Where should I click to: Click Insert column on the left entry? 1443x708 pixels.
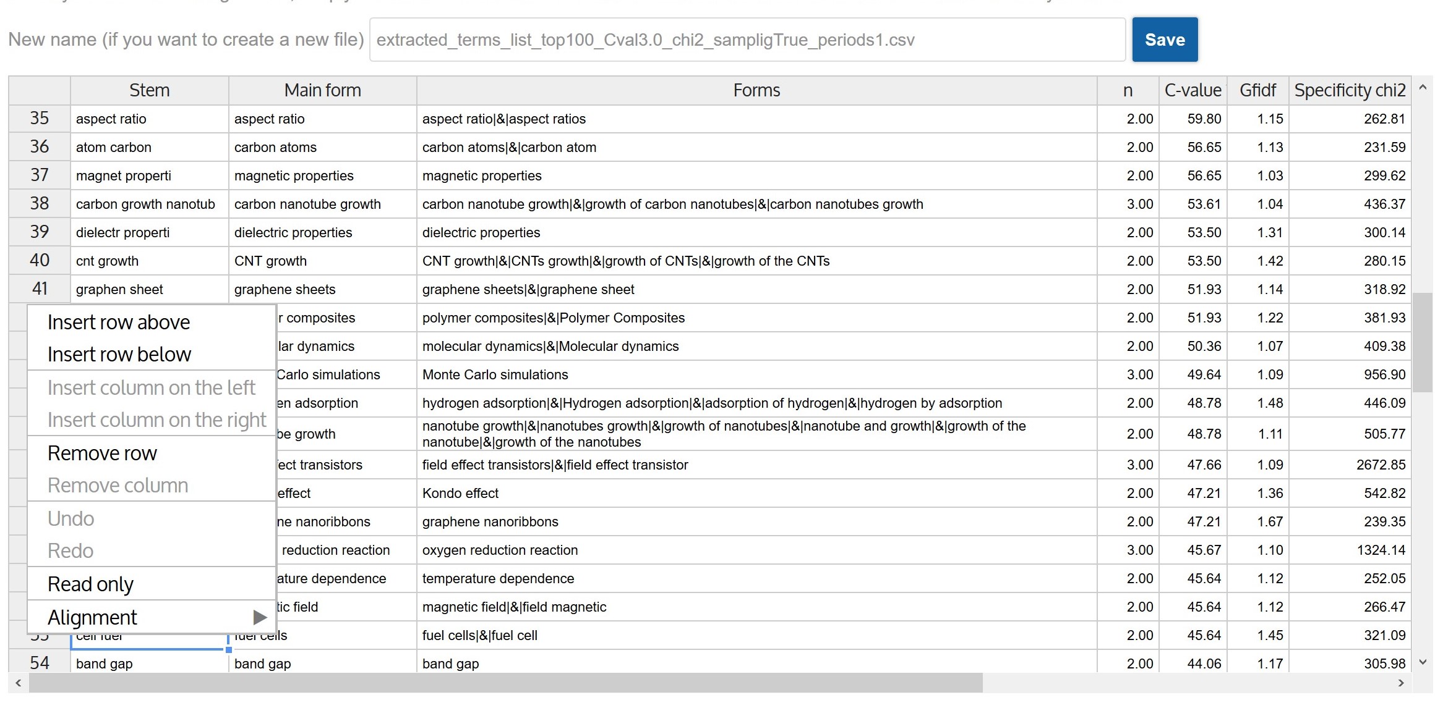click(152, 388)
